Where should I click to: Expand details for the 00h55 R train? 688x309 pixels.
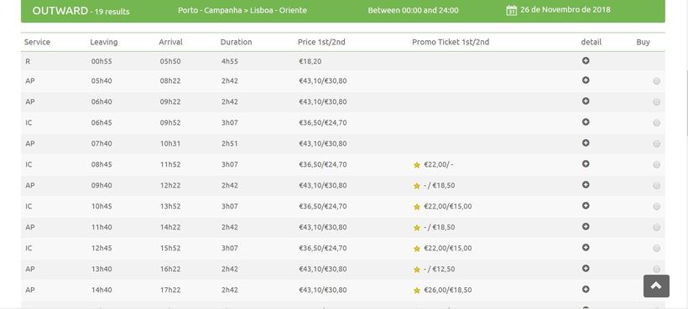tap(586, 61)
